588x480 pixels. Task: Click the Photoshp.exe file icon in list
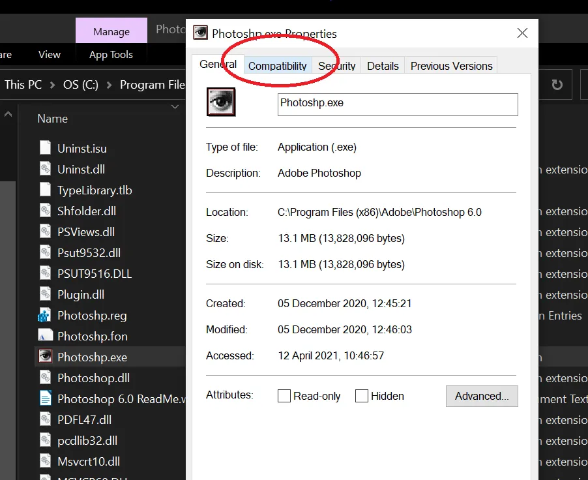(x=45, y=357)
